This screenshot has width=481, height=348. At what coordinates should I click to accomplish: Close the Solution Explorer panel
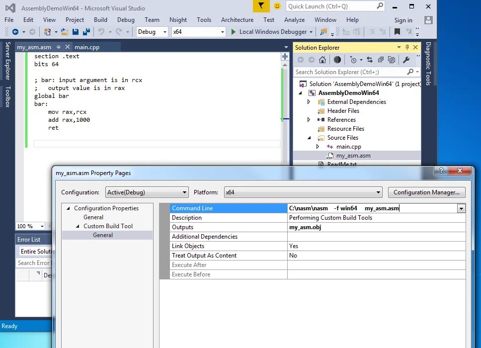(415, 47)
